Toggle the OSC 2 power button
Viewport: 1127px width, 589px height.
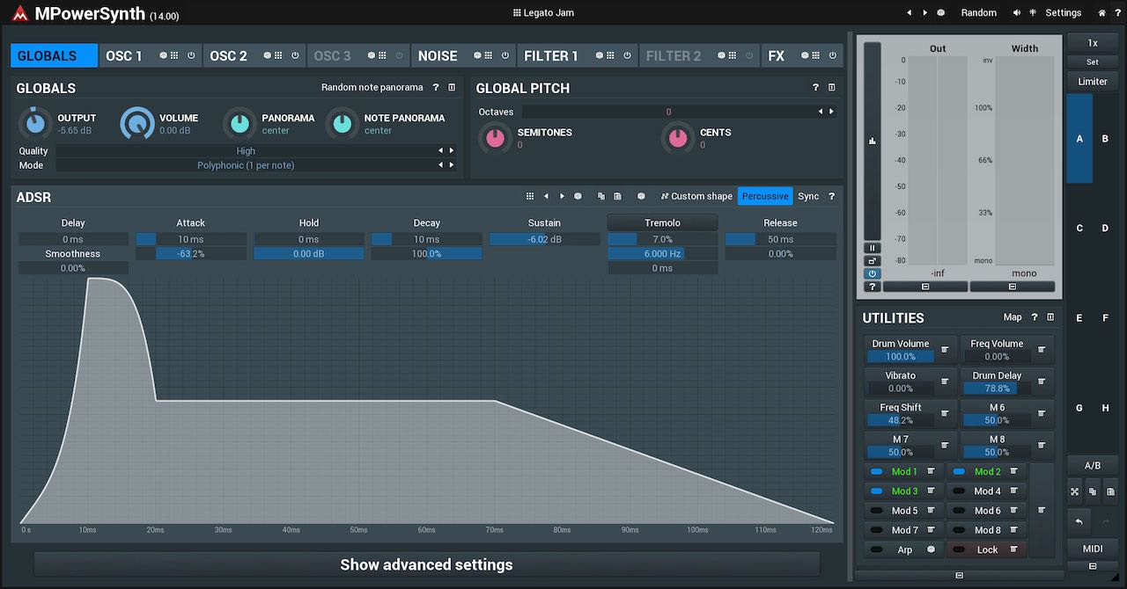(x=295, y=55)
